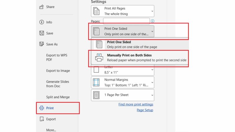Click the printer icon for Manually Print on Both Sides
Image resolution: width=235 pixels, height=132 pixels.
pos(99,57)
